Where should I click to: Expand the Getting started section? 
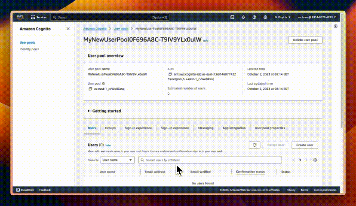pos(104,111)
